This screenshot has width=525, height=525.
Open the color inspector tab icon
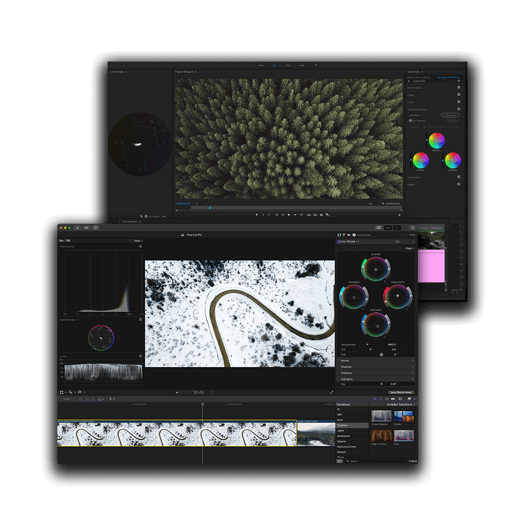click(x=344, y=235)
